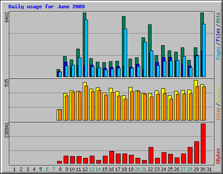Click day 4 on the date axis
This screenshot has width=223, height=174.
[x=34, y=169]
